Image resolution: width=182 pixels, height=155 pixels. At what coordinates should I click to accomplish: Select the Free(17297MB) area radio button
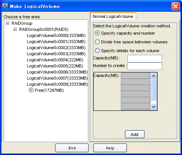pyautogui.click(x=31, y=90)
